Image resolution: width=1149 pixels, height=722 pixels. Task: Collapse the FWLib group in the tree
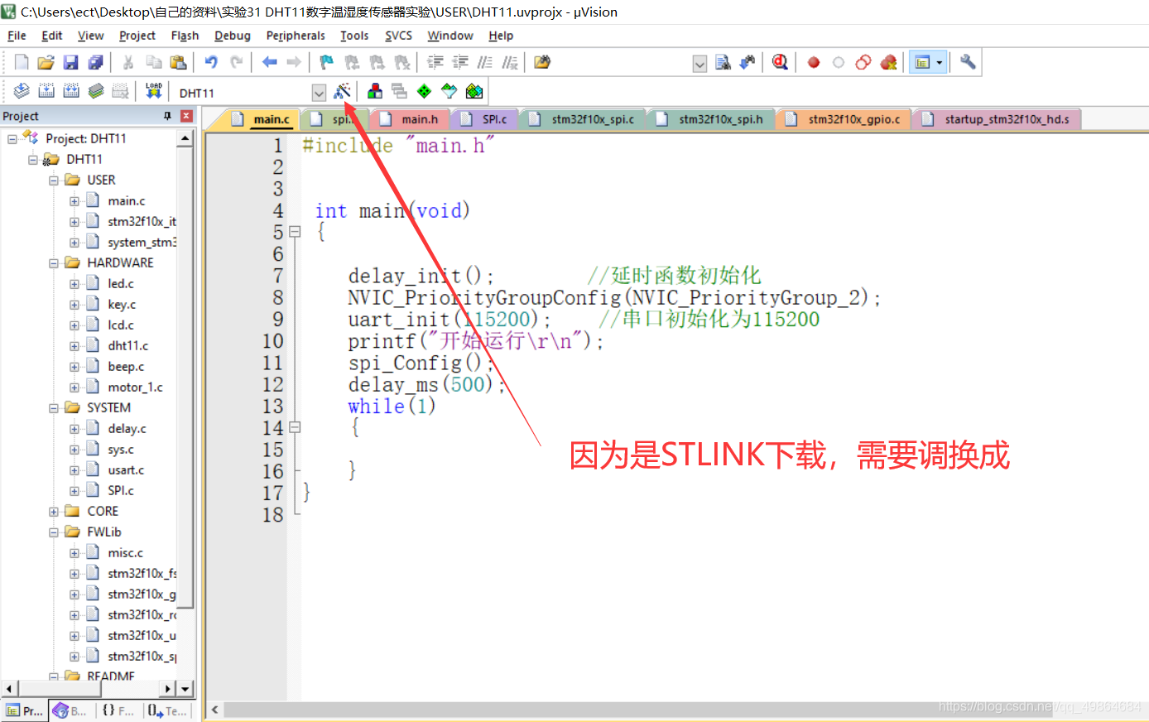point(54,532)
